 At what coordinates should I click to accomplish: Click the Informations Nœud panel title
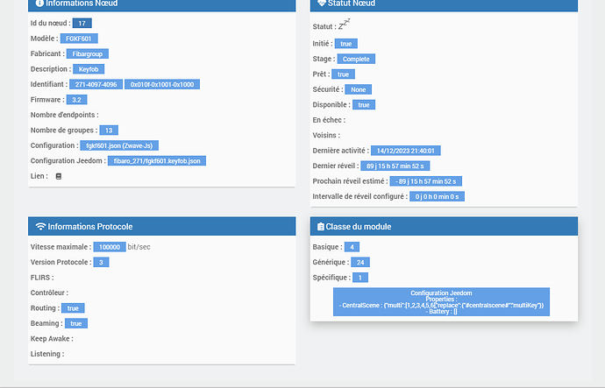[82, 4]
